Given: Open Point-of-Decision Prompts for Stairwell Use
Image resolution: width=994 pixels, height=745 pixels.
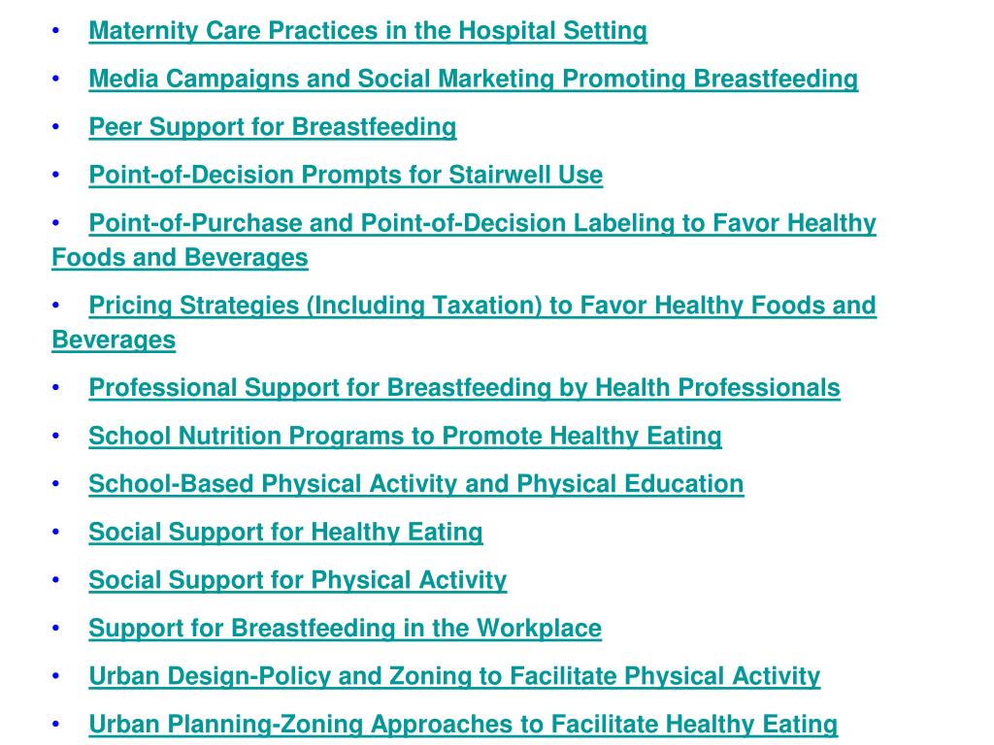Looking at the screenshot, I should pyautogui.click(x=346, y=175).
